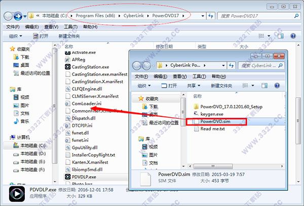Click search box in CyberLink front window

[x=261, y=65]
